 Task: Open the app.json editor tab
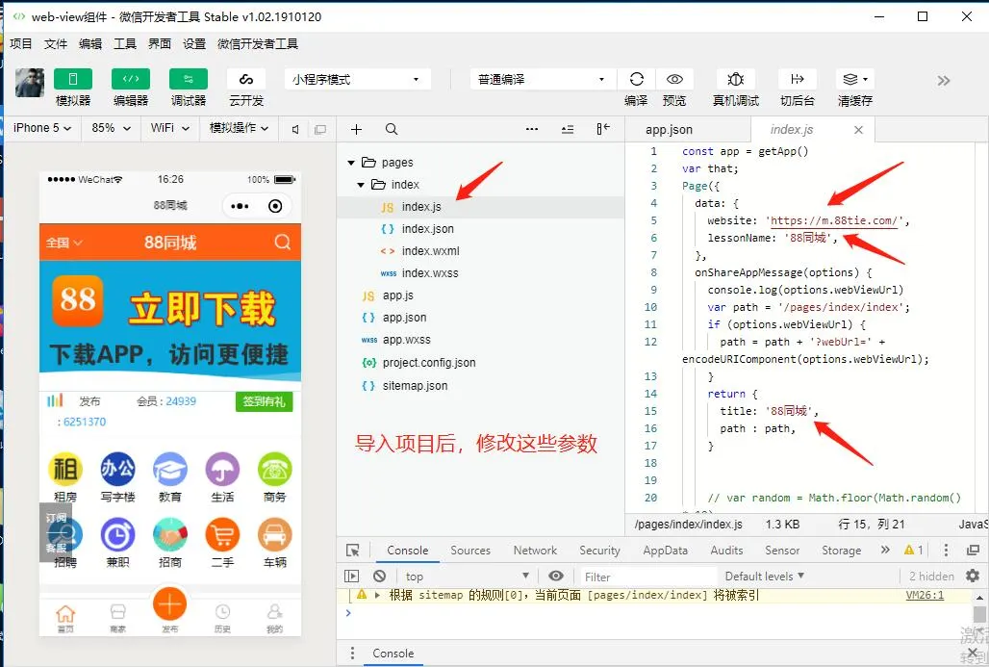point(669,129)
